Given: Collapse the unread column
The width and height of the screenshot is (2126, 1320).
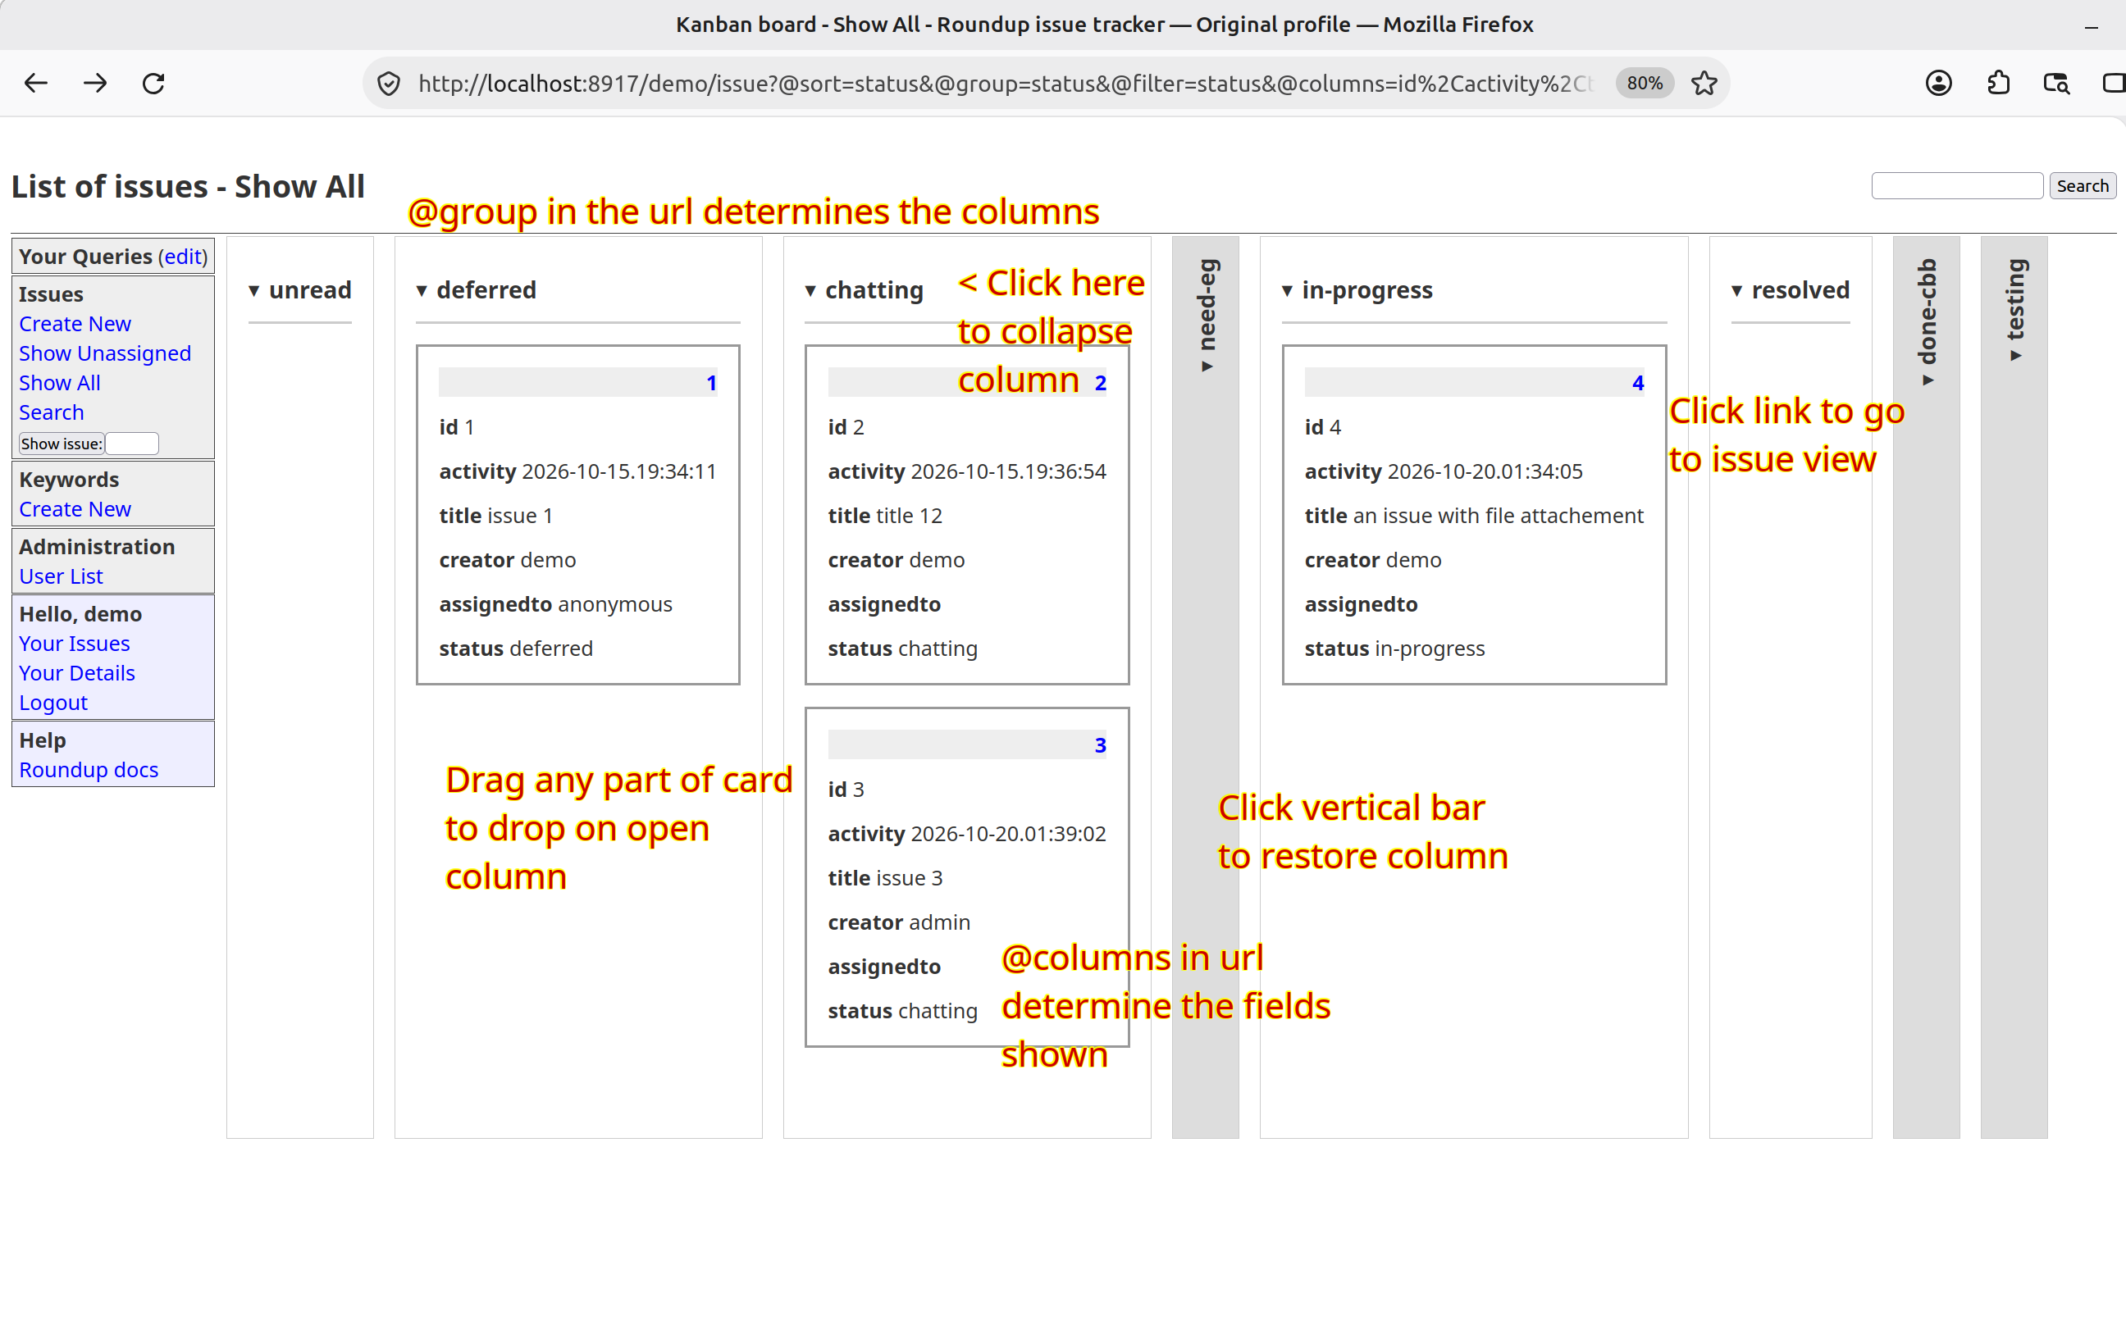Looking at the screenshot, I should (299, 290).
